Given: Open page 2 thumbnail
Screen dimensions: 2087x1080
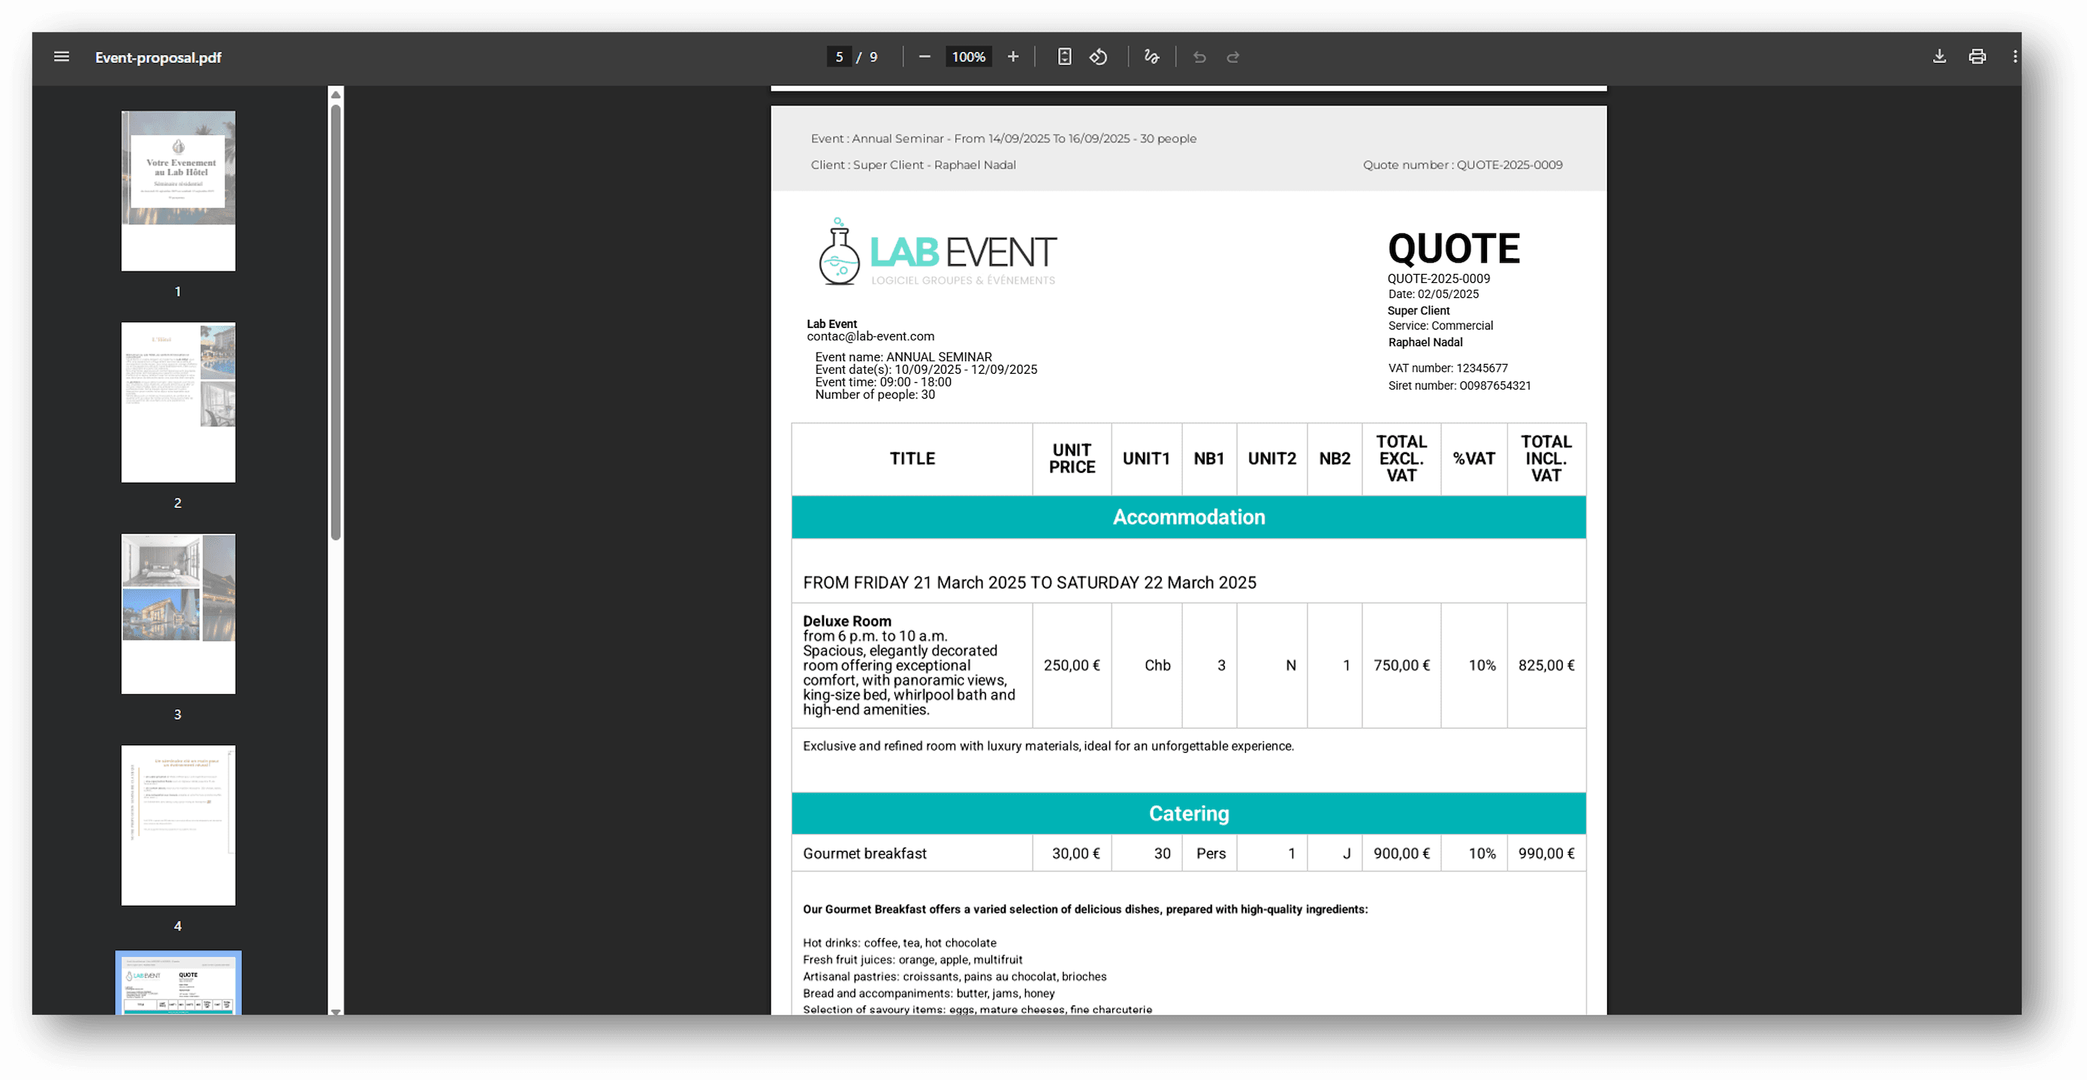Looking at the screenshot, I should [178, 402].
